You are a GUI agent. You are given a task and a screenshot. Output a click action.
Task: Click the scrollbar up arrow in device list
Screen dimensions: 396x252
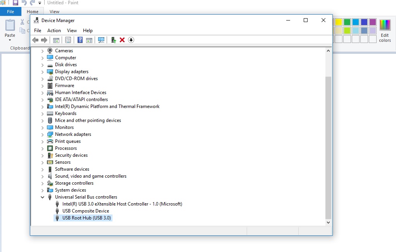coord(328,51)
